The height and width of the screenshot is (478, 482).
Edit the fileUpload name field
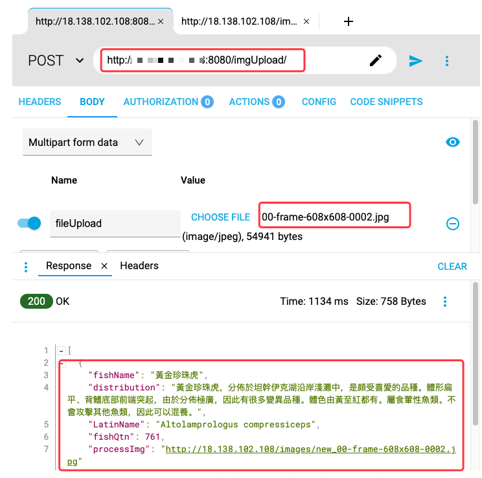(x=115, y=224)
